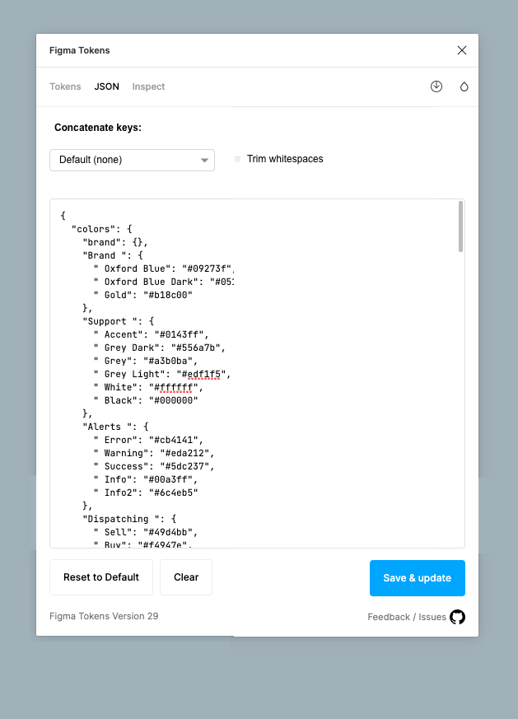Switch to the Tokens tab
Image resolution: width=518 pixels, height=719 pixels.
[65, 86]
